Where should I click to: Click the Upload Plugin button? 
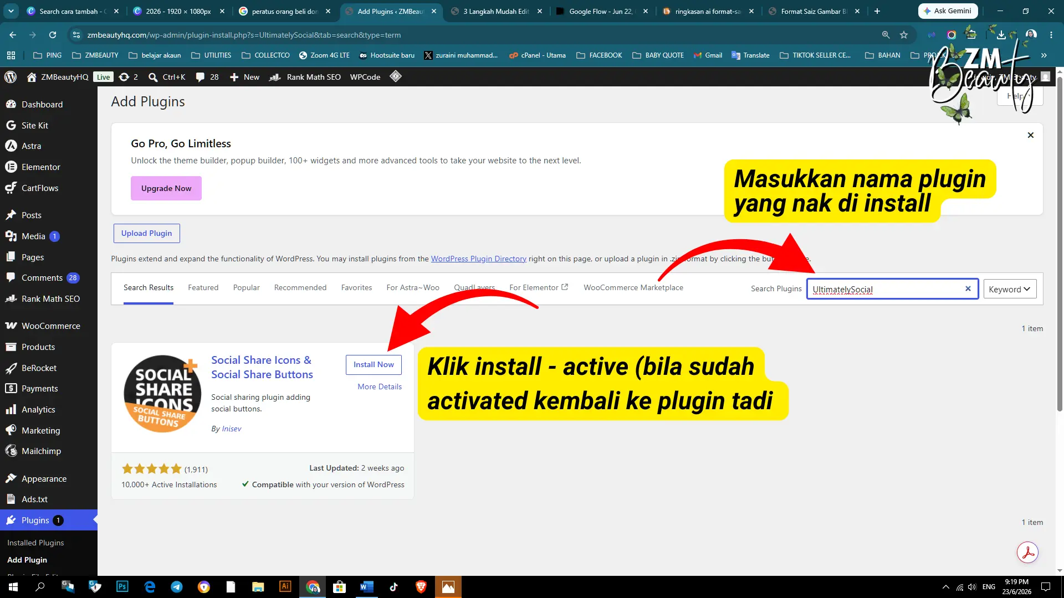pyautogui.click(x=146, y=233)
